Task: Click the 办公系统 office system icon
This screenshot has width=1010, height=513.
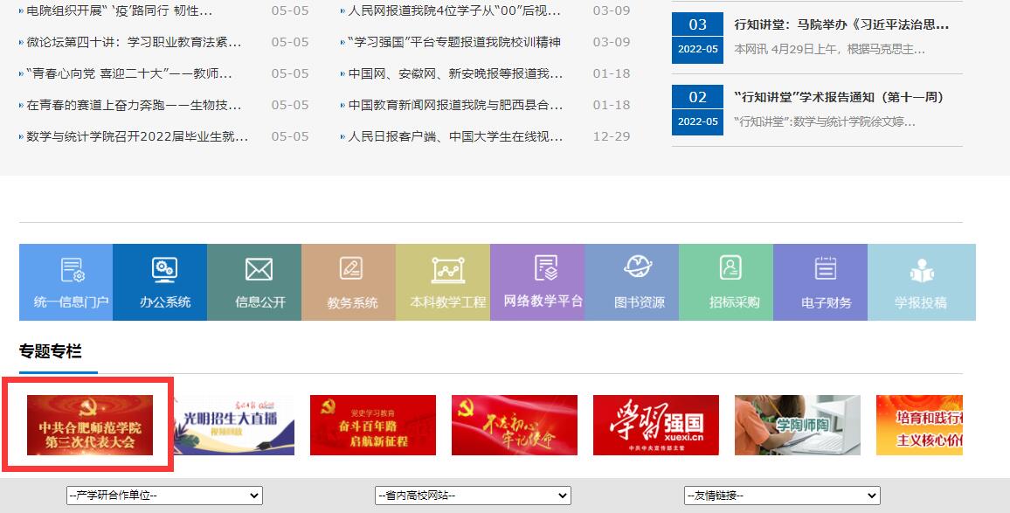Action: coord(160,281)
